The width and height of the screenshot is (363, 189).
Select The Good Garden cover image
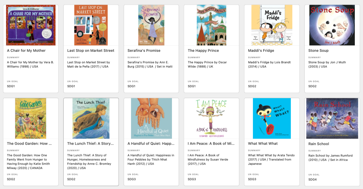click(x=31, y=118)
